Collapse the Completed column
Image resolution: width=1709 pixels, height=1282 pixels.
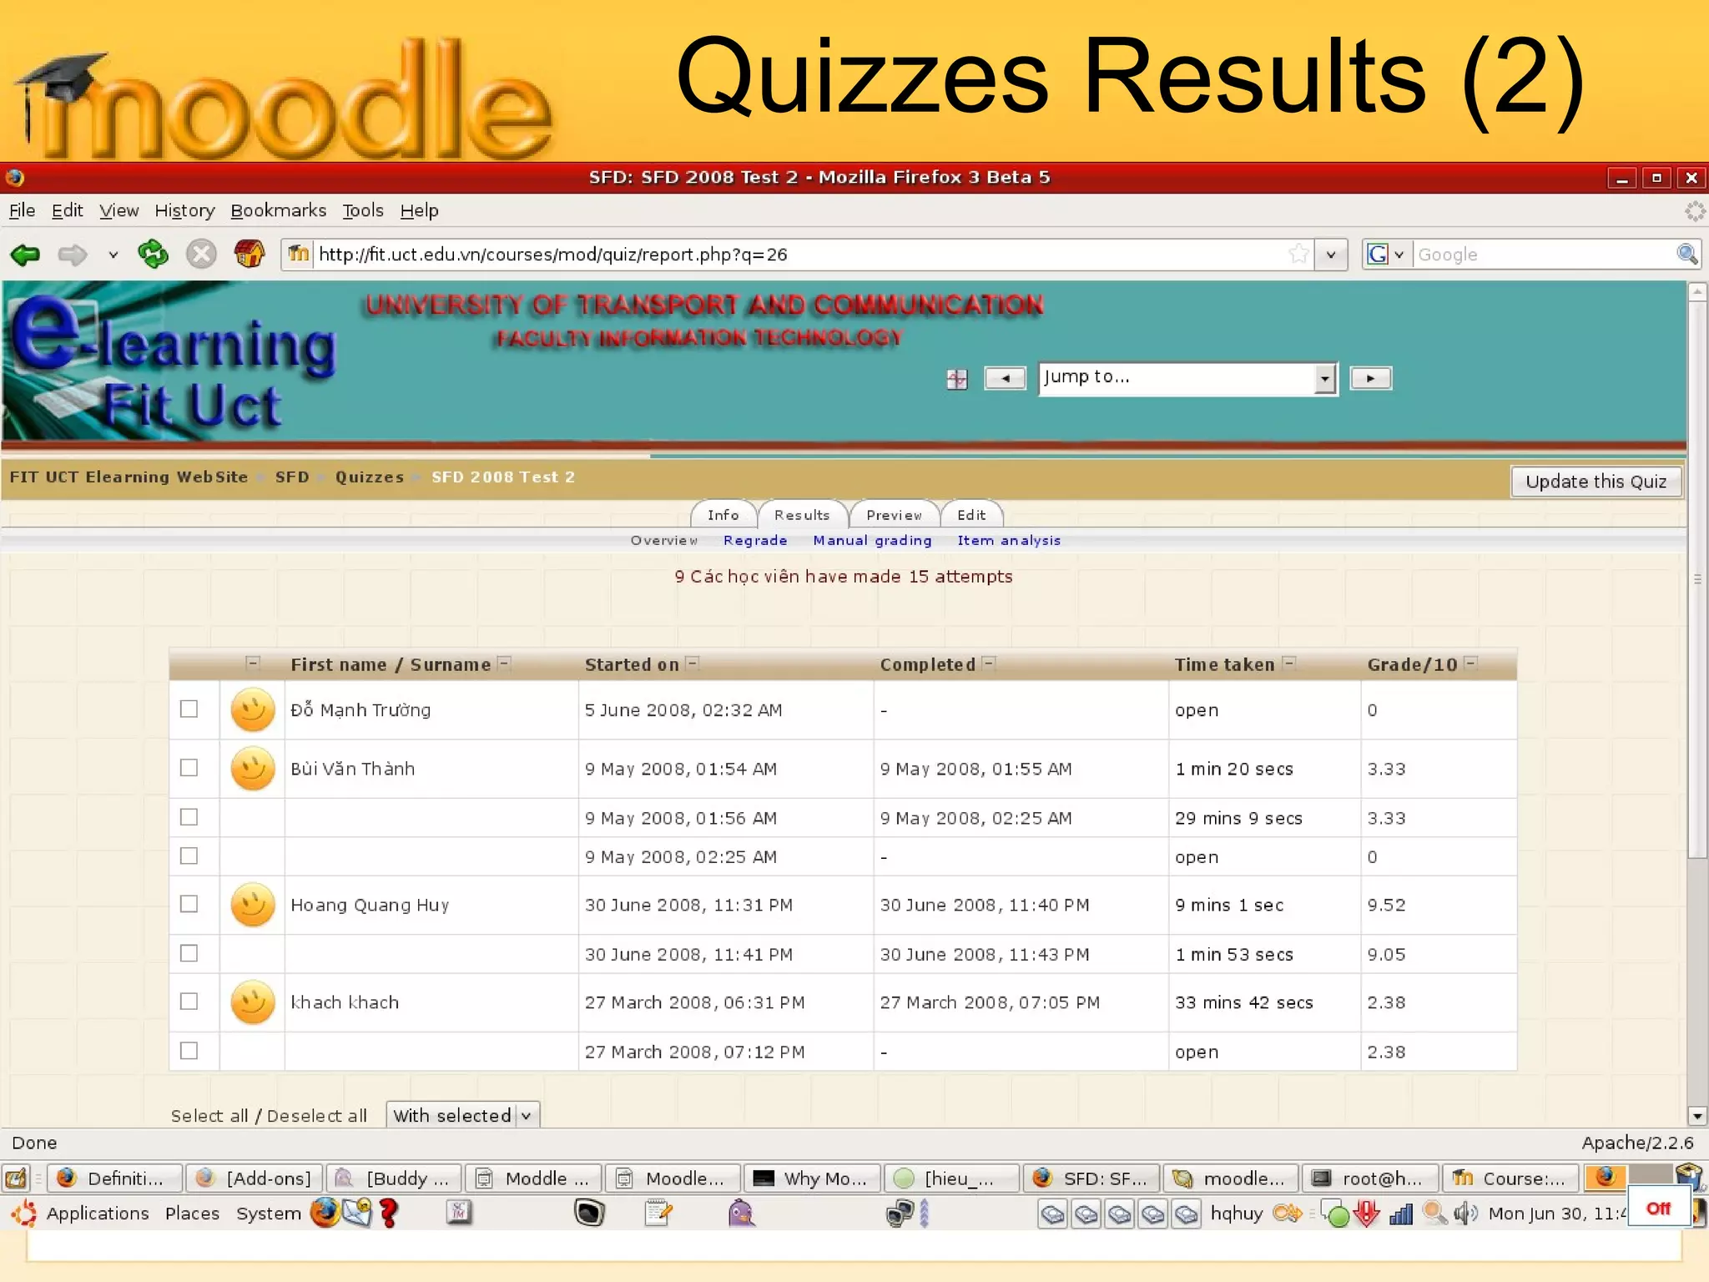tap(989, 664)
